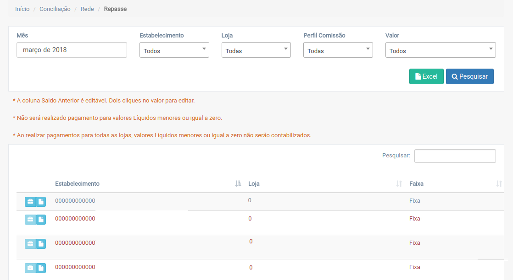Open the Perfil Comissão dropdown
Viewport: 513px width, 280px height.
[x=338, y=50]
